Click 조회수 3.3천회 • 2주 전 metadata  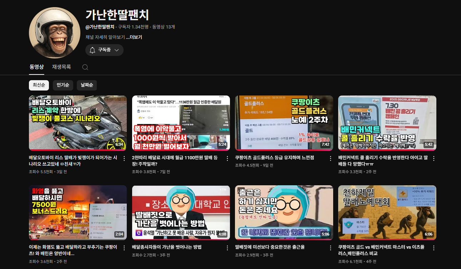[x=357, y=172]
